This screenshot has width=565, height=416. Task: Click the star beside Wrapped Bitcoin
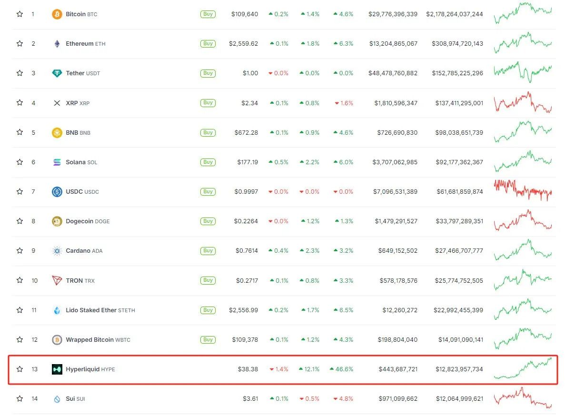click(x=20, y=340)
